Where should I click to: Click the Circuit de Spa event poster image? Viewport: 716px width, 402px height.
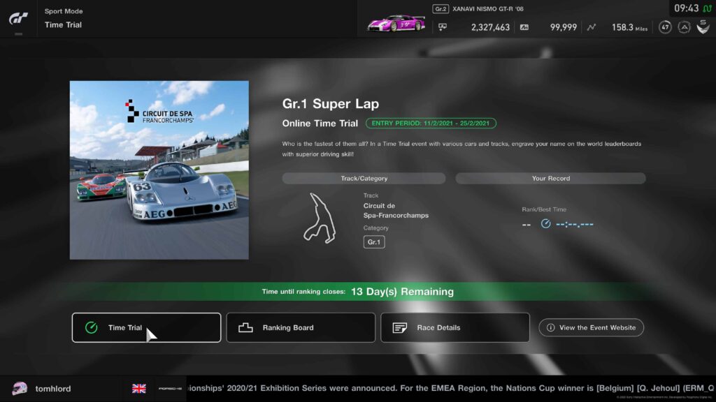[159, 170]
